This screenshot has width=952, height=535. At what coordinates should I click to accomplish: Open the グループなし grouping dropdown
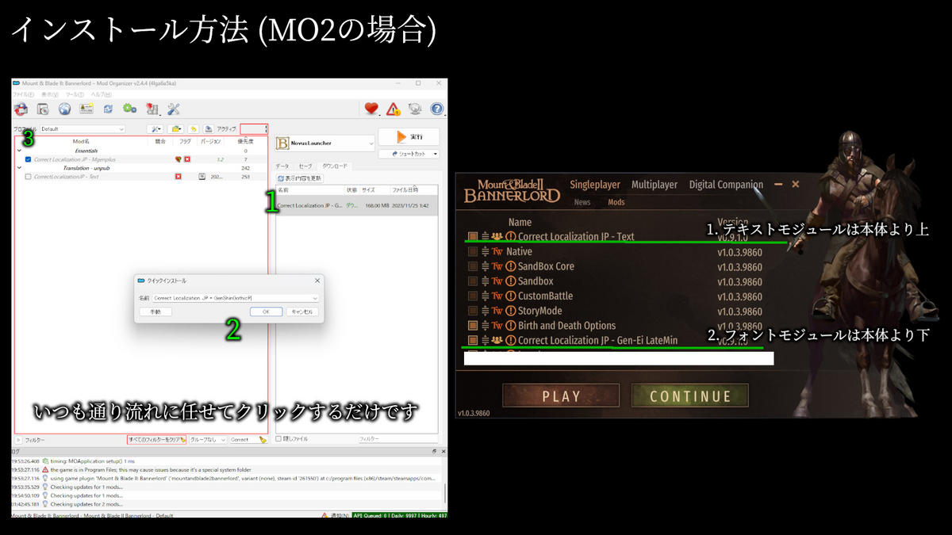tap(206, 438)
